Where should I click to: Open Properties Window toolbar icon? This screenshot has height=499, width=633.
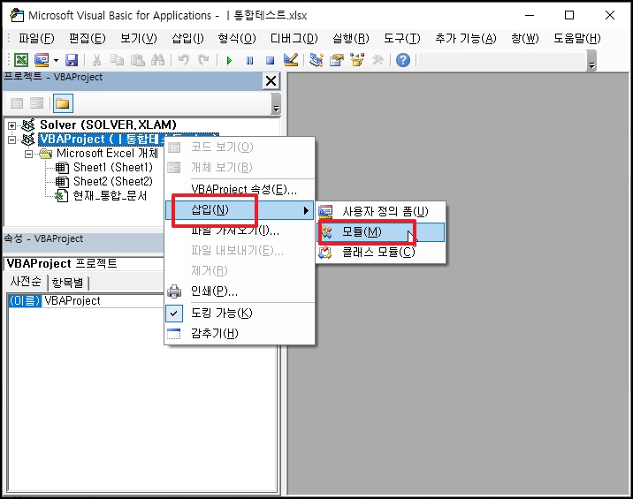[337, 60]
